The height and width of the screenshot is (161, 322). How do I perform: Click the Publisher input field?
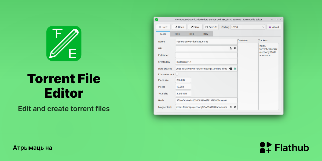pyautogui.click(x=206, y=55)
